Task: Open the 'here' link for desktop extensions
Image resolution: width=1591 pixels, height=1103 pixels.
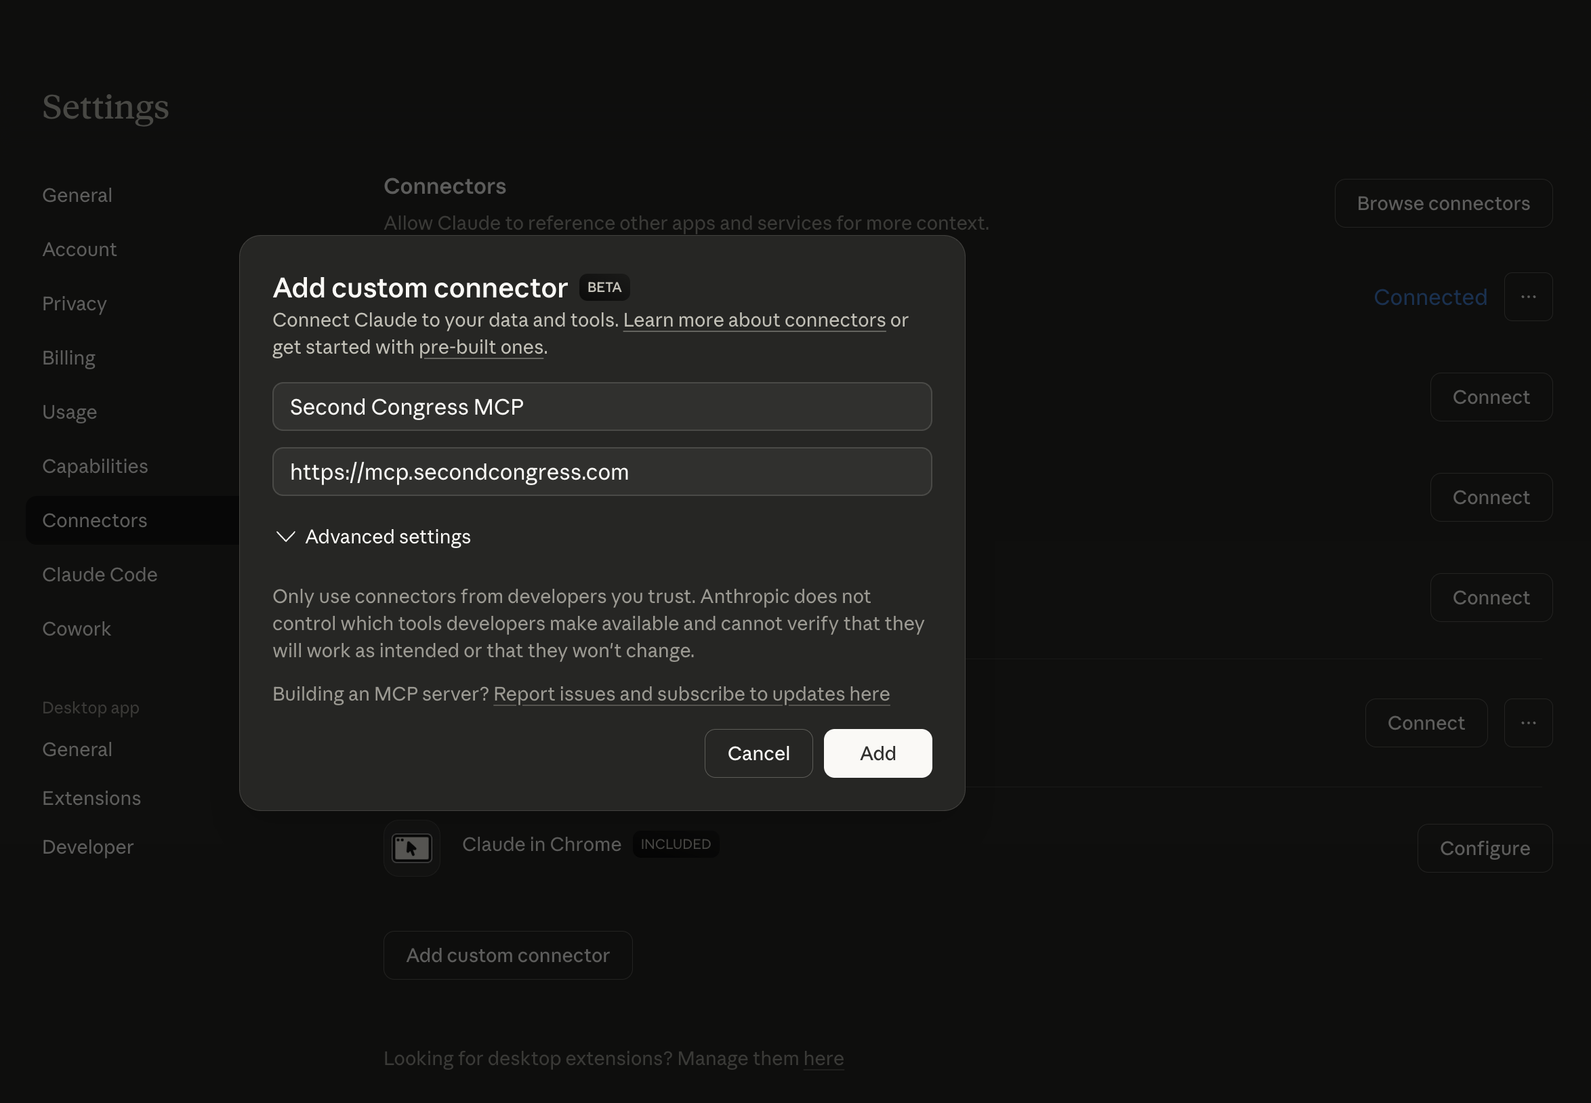Action: (823, 1059)
